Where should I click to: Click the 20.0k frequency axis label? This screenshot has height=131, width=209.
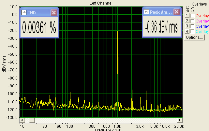click(x=179, y=126)
